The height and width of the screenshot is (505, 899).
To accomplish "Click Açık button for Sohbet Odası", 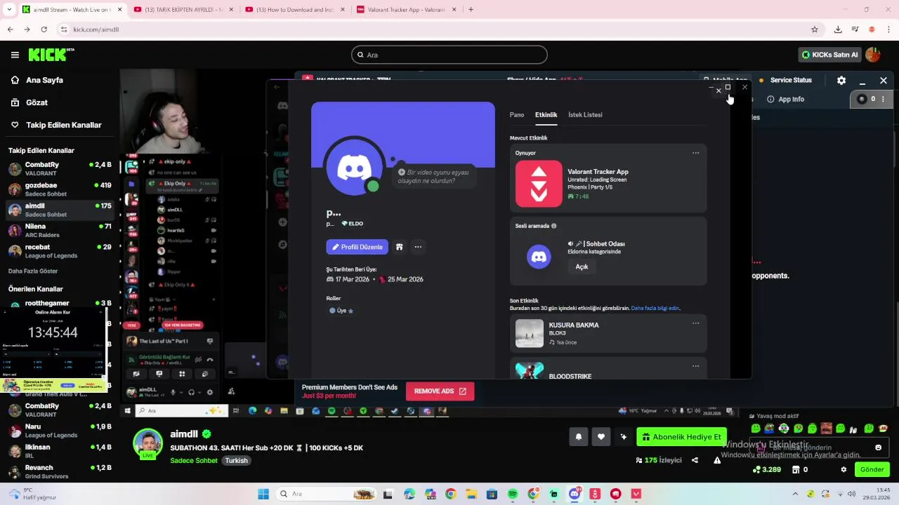I will coord(582,267).
